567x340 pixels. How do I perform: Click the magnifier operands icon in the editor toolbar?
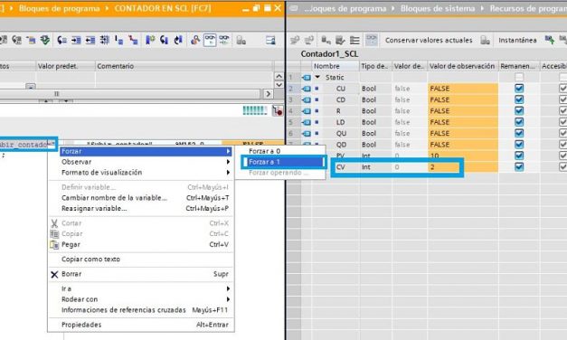[x=195, y=40]
